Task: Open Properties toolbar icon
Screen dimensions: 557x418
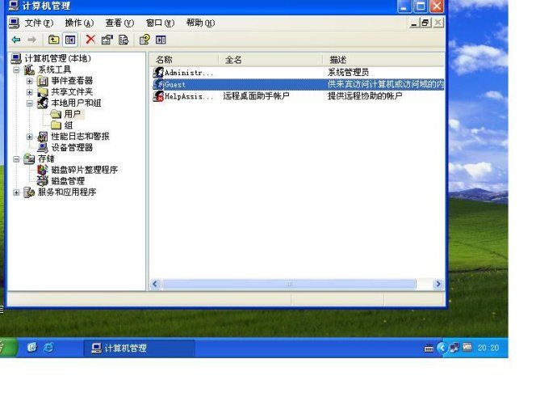Action: point(107,40)
